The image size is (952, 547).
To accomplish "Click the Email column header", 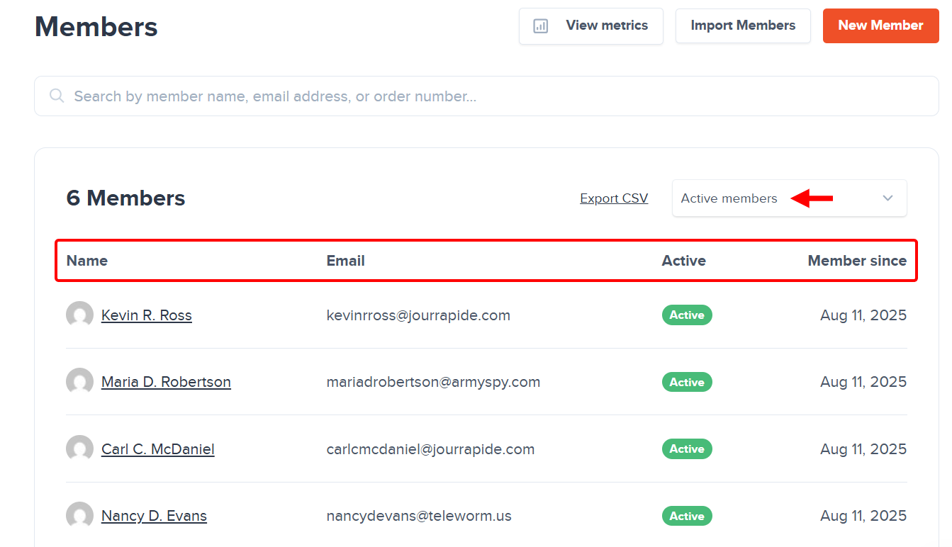I will (x=345, y=261).
